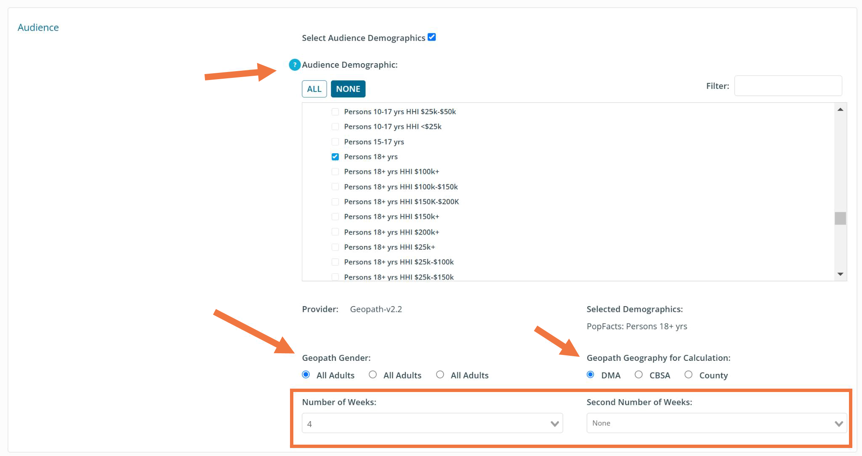Click the scroll down arrow in demographics list
Viewport: 862px width, 456px height.
(840, 274)
